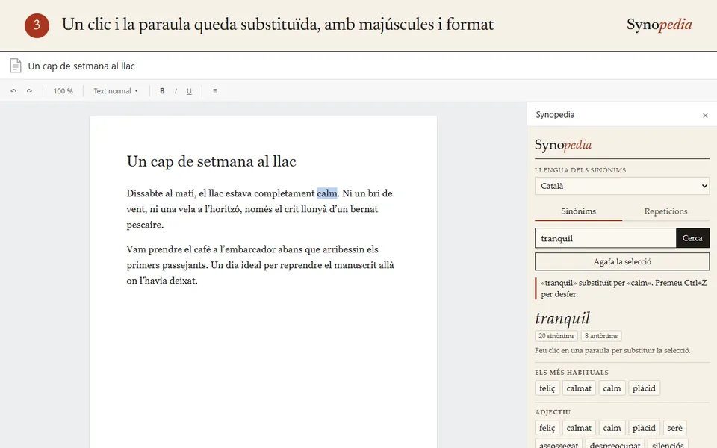The height and width of the screenshot is (448, 717).
Task: Choose plàcid under Adjectiu
Action: click(x=644, y=428)
